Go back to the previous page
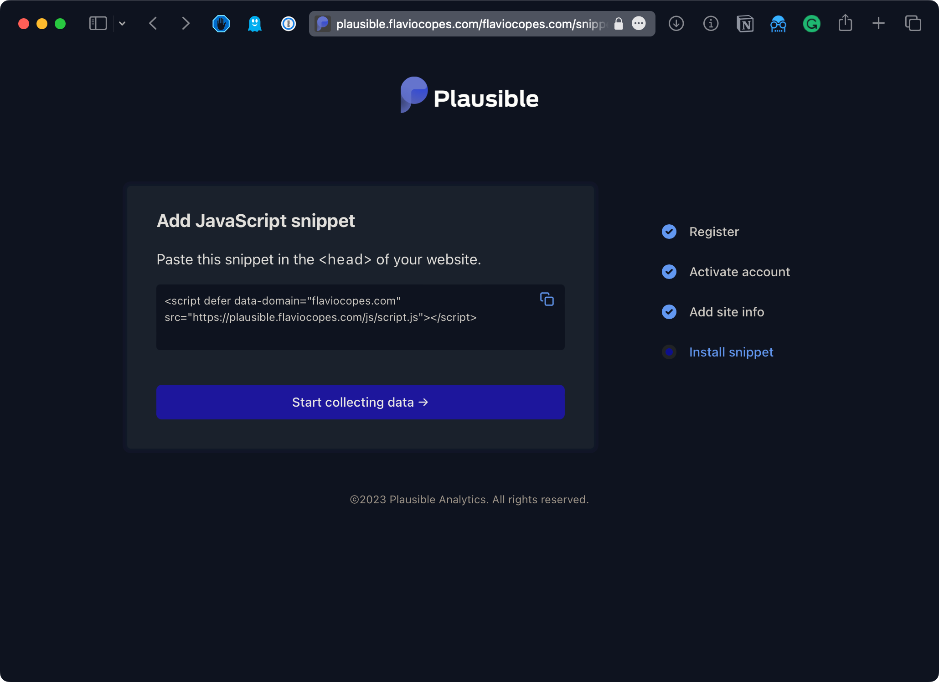The width and height of the screenshot is (939, 682). click(x=153, y=23)
